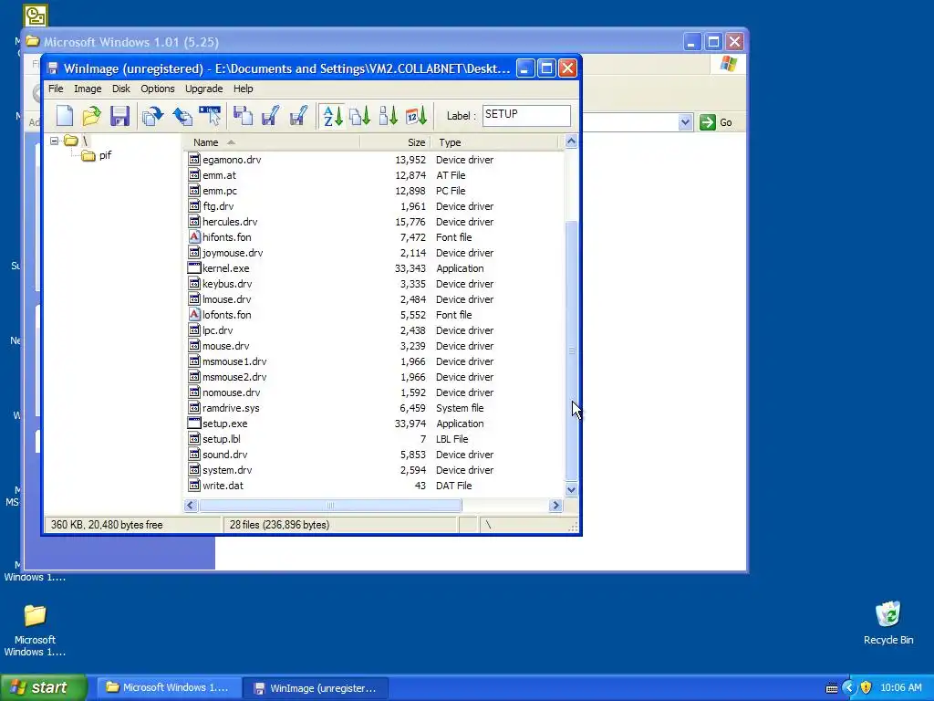Click the Save floppy disk toolbar icon
The height and width of the screenshot is (701, 934).
point(119,116)
